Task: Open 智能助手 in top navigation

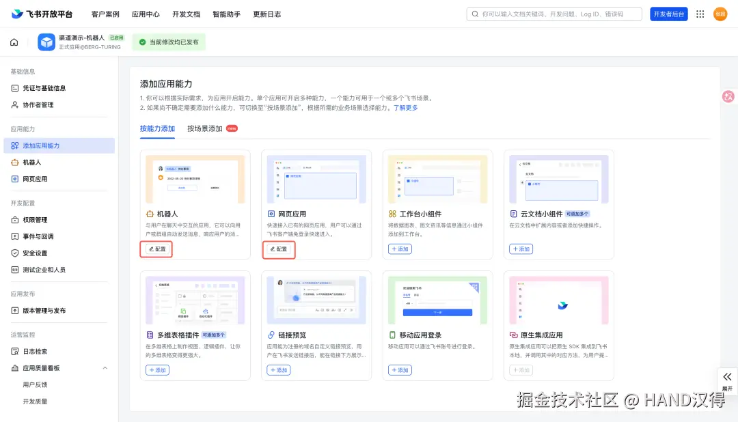Action: pyautogui.click(x=227, y=14)
